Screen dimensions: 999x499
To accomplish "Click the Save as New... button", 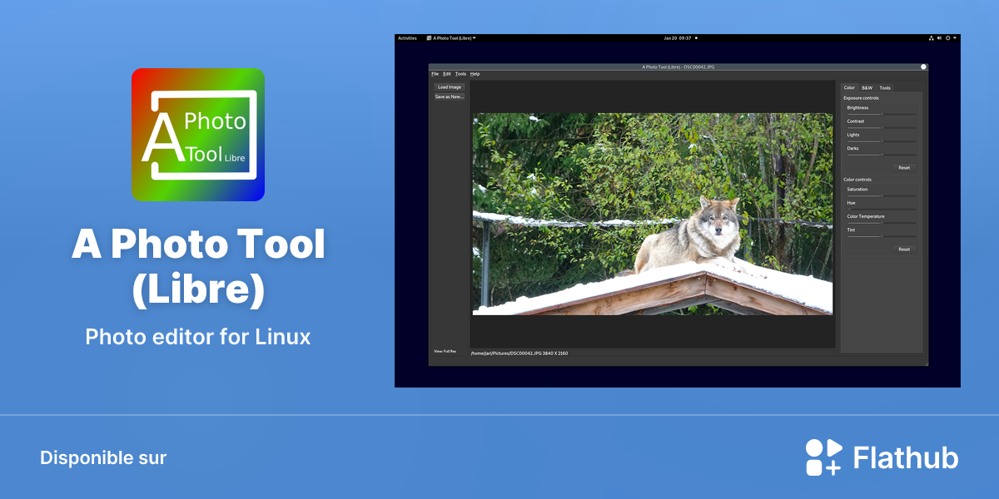I will 449,96.
